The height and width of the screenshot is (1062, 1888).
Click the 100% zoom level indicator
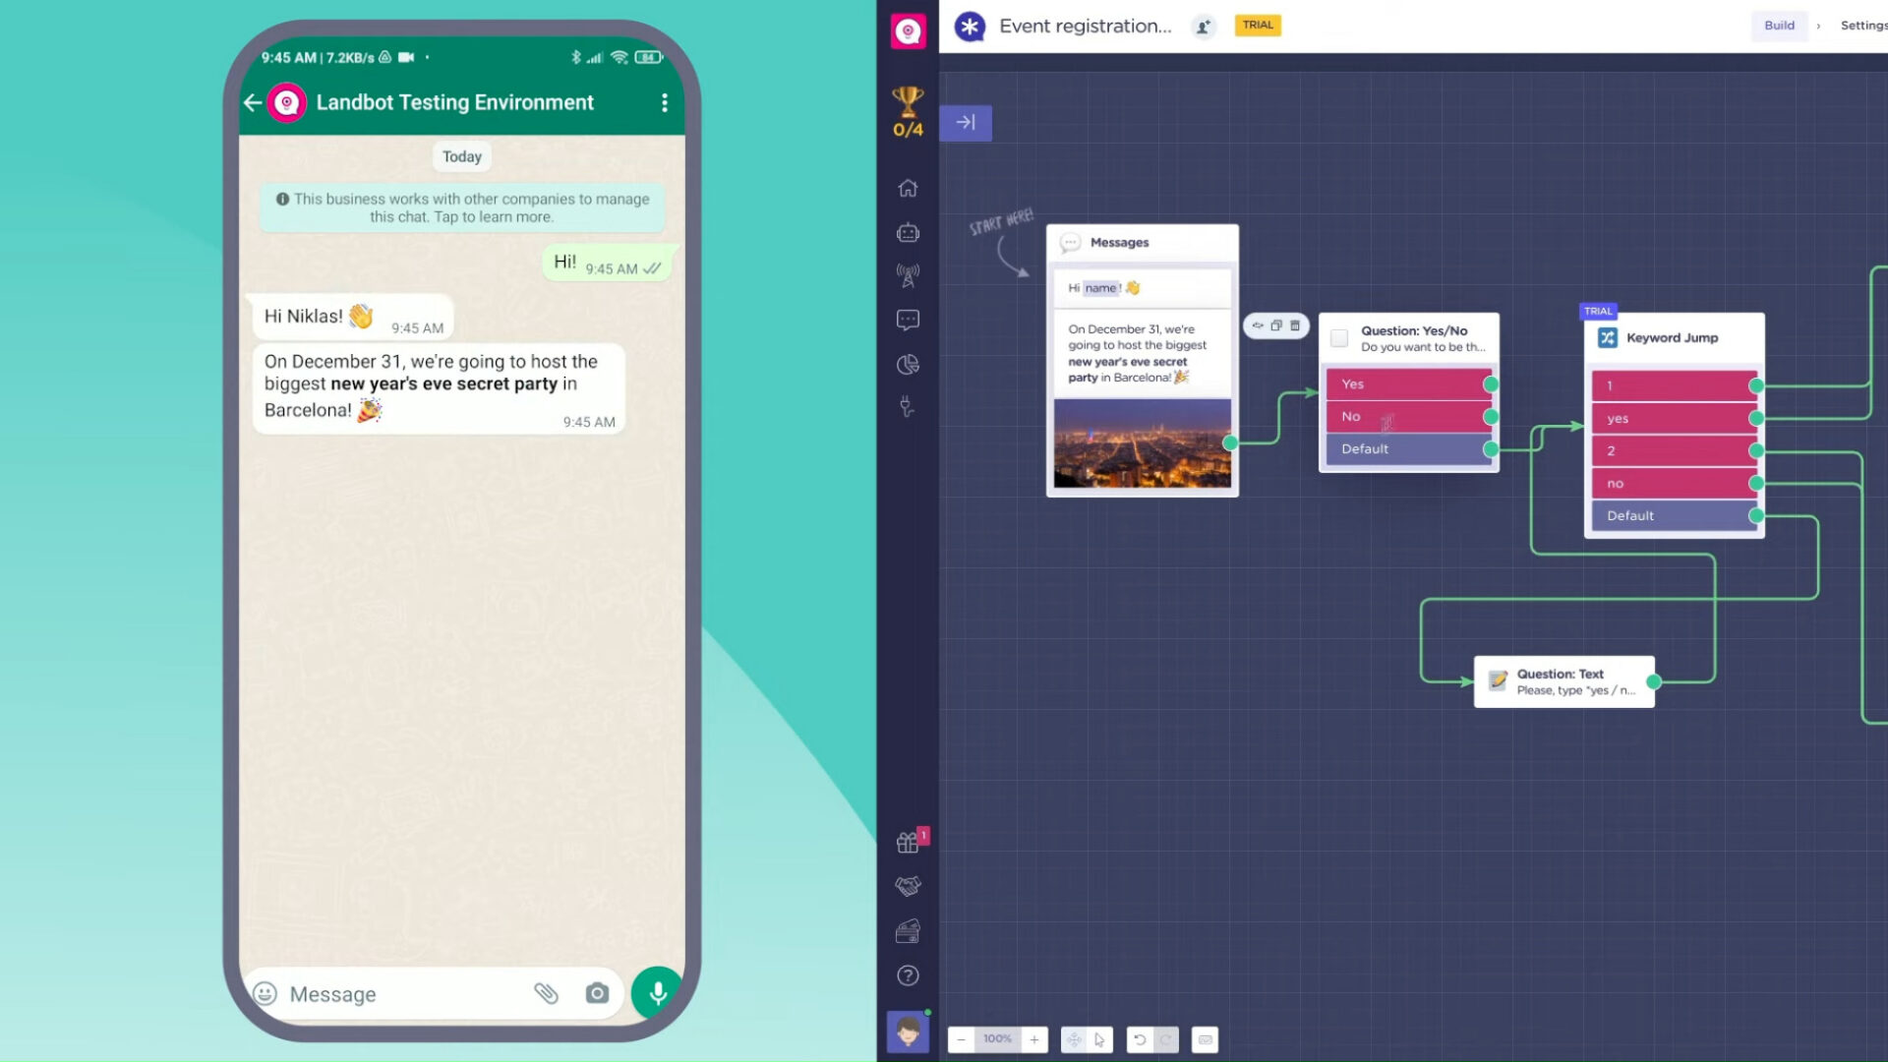[997, 1039]
